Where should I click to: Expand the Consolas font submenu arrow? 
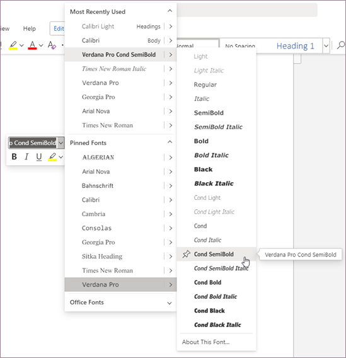(x=171, y=228)
